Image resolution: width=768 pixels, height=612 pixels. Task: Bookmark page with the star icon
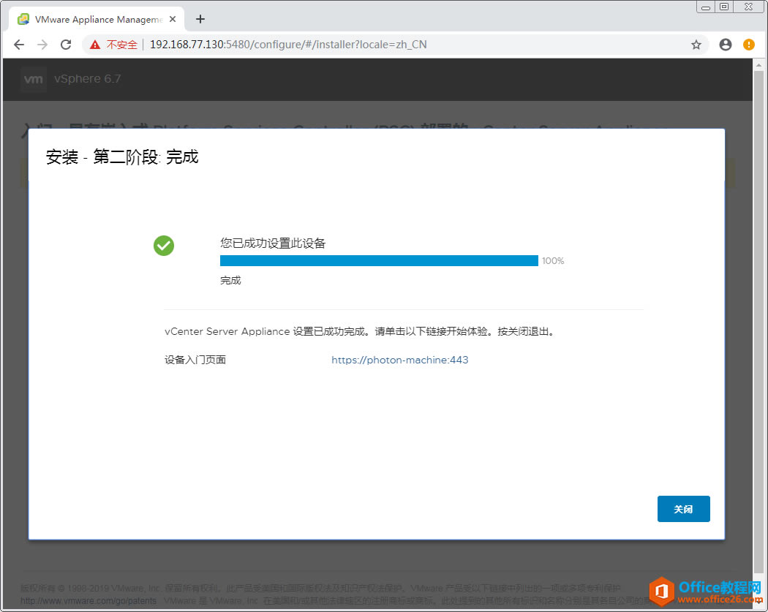click(x=696, y=45)
